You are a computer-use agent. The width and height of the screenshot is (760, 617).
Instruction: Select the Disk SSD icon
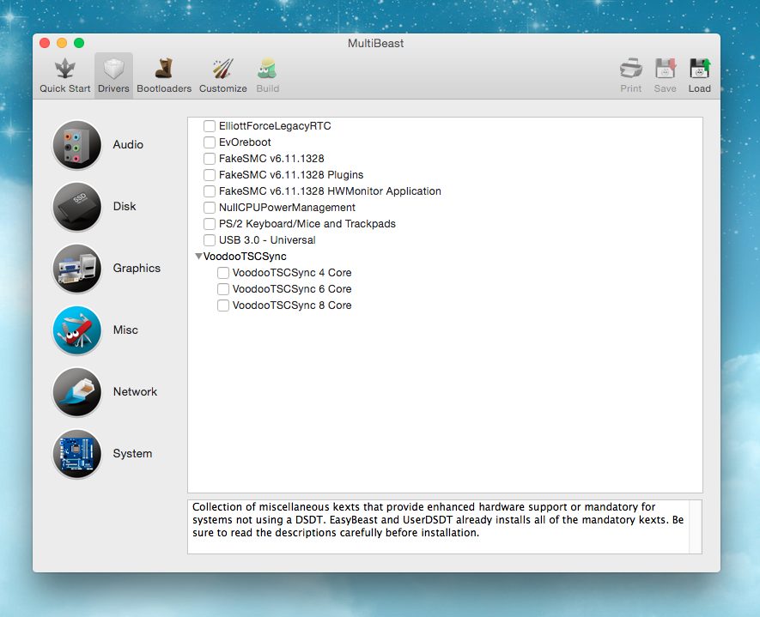76,207
